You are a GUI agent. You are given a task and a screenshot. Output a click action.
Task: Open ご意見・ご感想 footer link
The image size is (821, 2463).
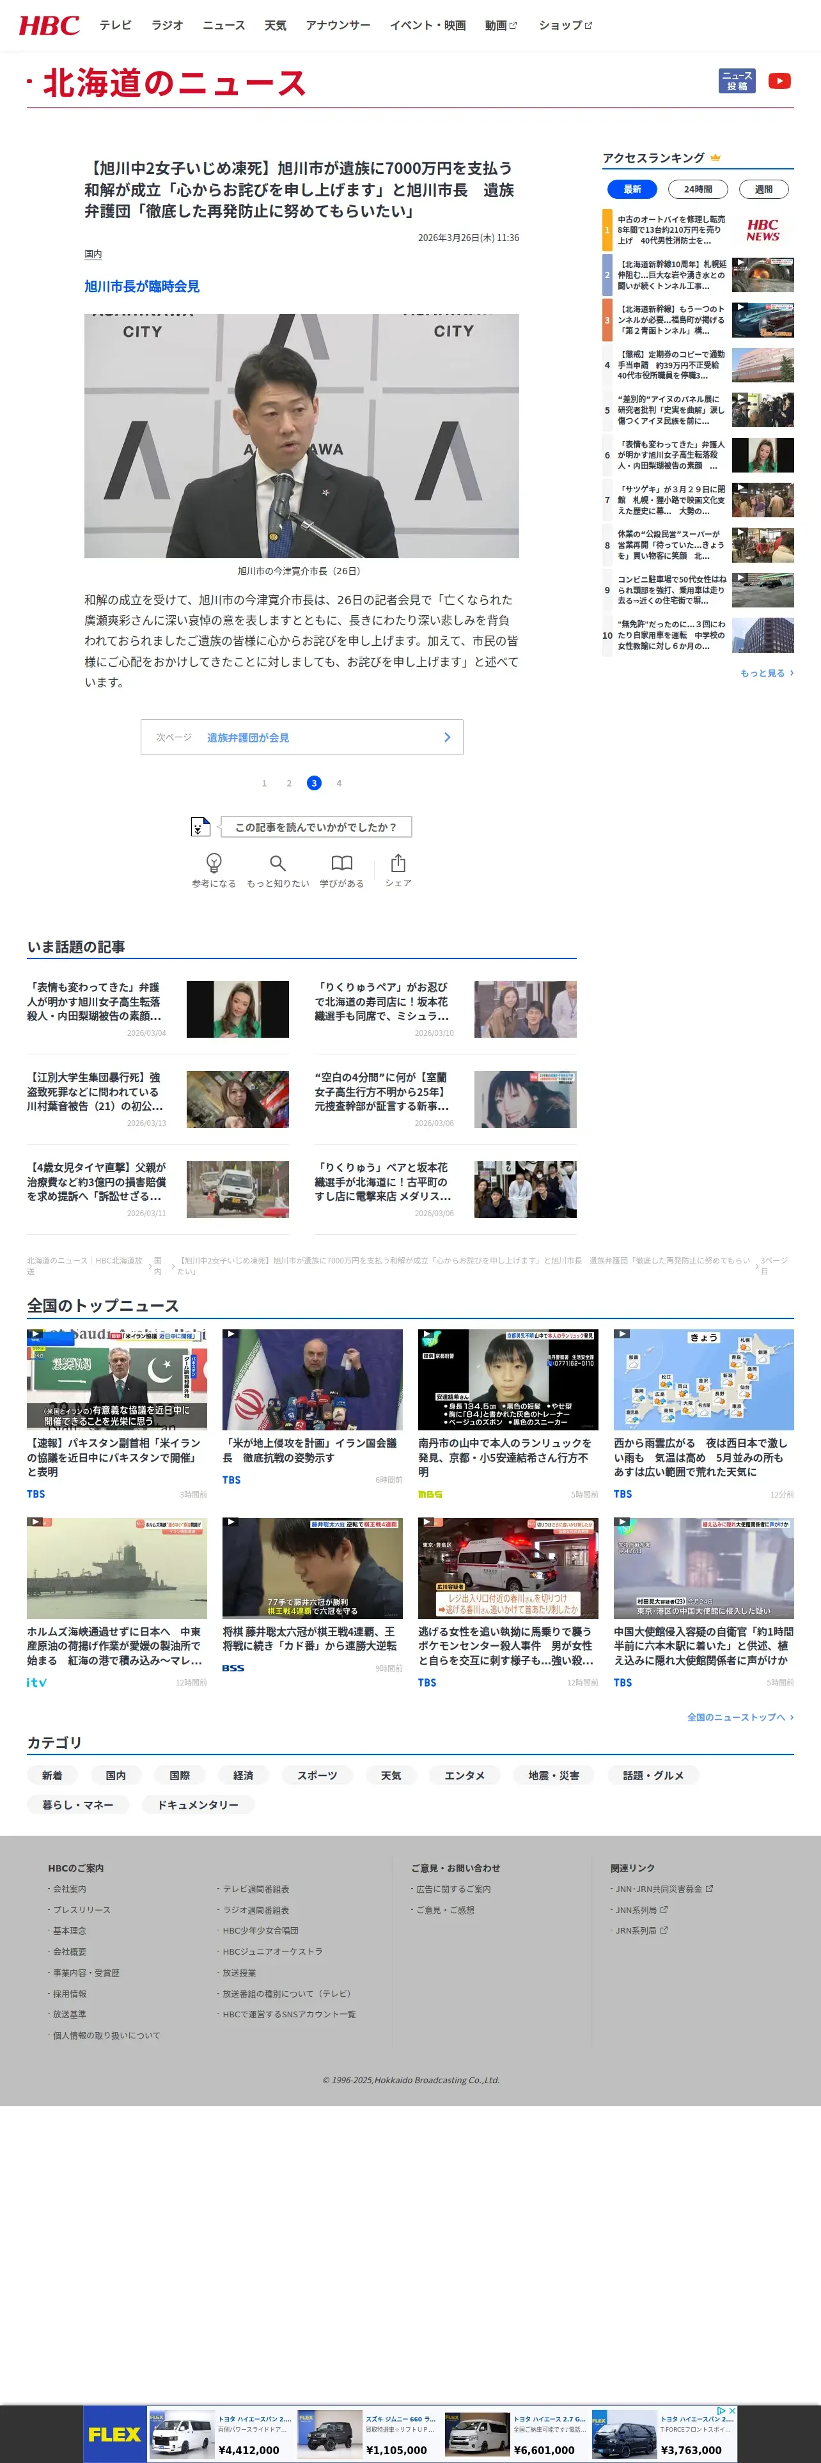click(x=444, y=1909)
